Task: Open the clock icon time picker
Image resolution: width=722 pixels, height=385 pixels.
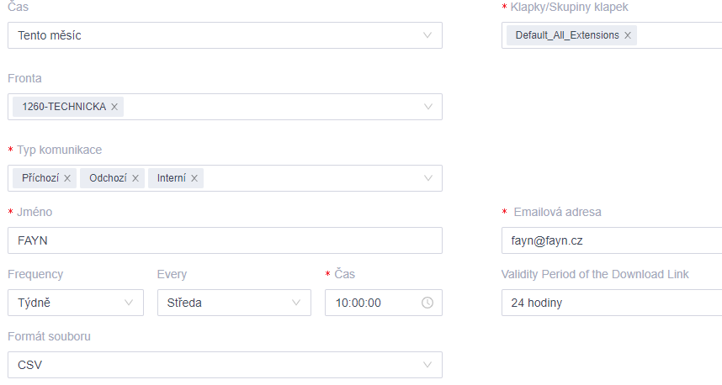Action: point(427,303)
